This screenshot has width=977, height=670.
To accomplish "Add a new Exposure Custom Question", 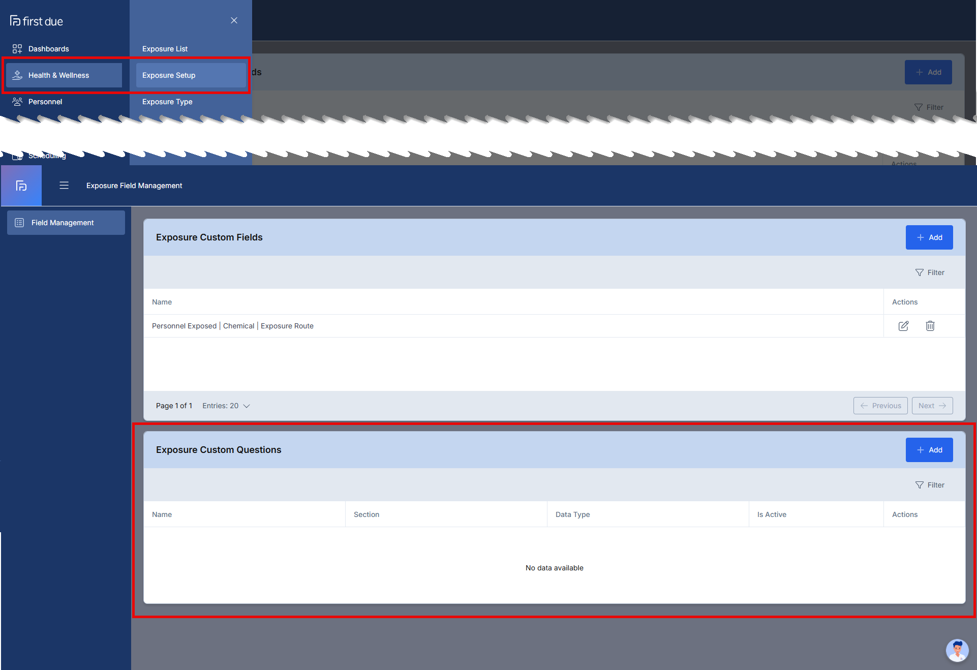I will (x=929, y=450).
